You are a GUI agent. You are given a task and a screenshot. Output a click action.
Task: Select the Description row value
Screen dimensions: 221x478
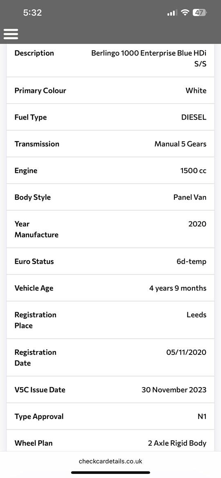149,59
